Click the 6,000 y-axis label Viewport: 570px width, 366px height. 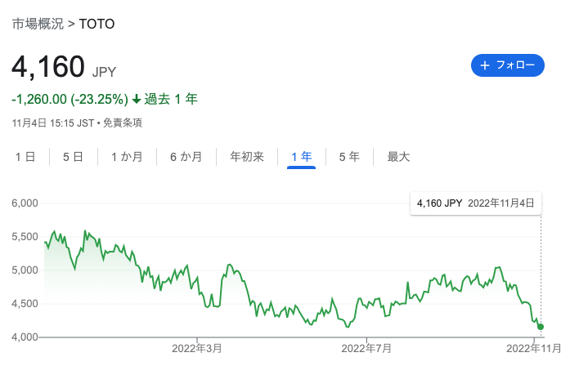tap(25, 203)
